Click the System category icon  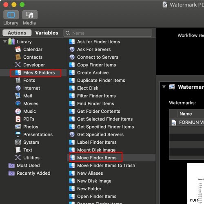(18, 142)
